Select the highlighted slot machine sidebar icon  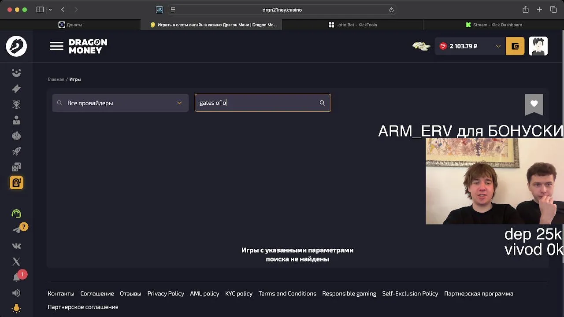pyautogui.click(x=16, y=183)
